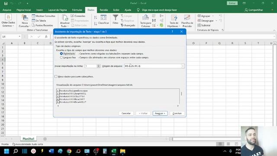Viewport: 277px width, 156px height.
Task: Expand the Name Box dropdown arrow
Action: coord(19,36)
